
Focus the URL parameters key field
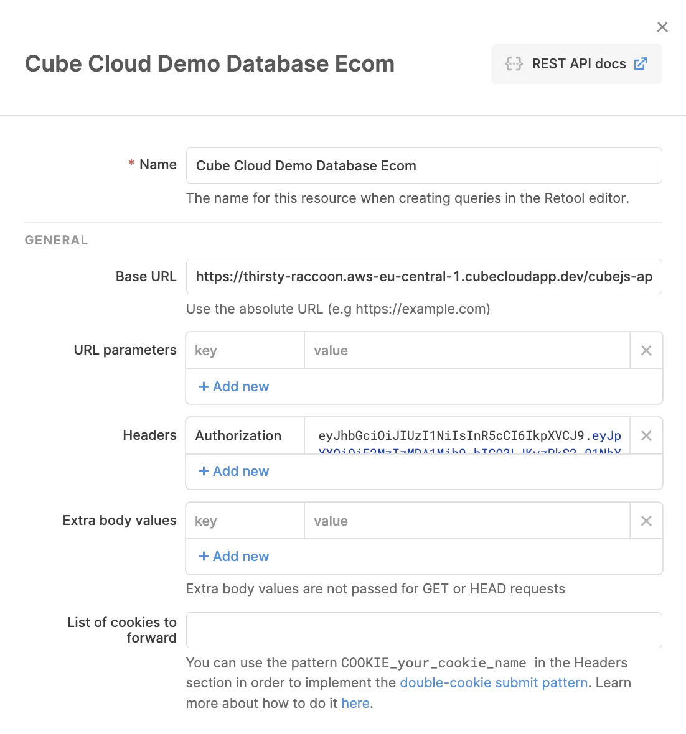click(245, 351)
